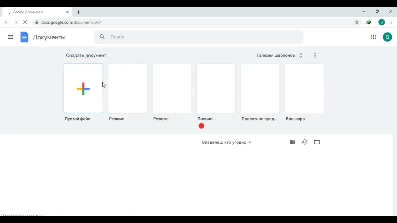Create a blank Пустой файл document

(83, 89)
